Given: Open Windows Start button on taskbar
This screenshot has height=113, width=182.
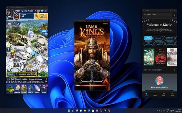Looking at the screenshot, I should (x=69, y=111).
